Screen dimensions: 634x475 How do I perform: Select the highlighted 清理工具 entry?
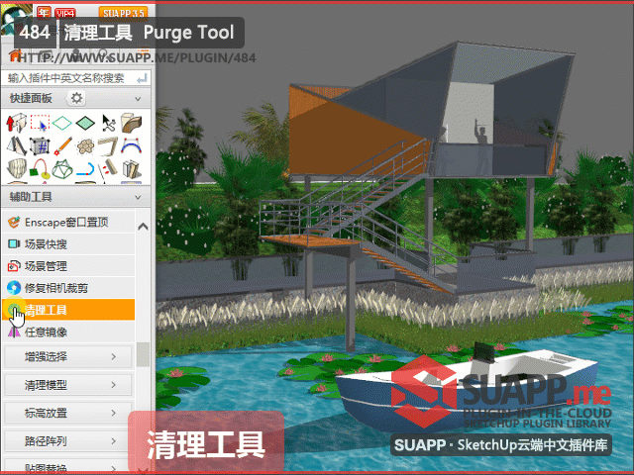68,310
